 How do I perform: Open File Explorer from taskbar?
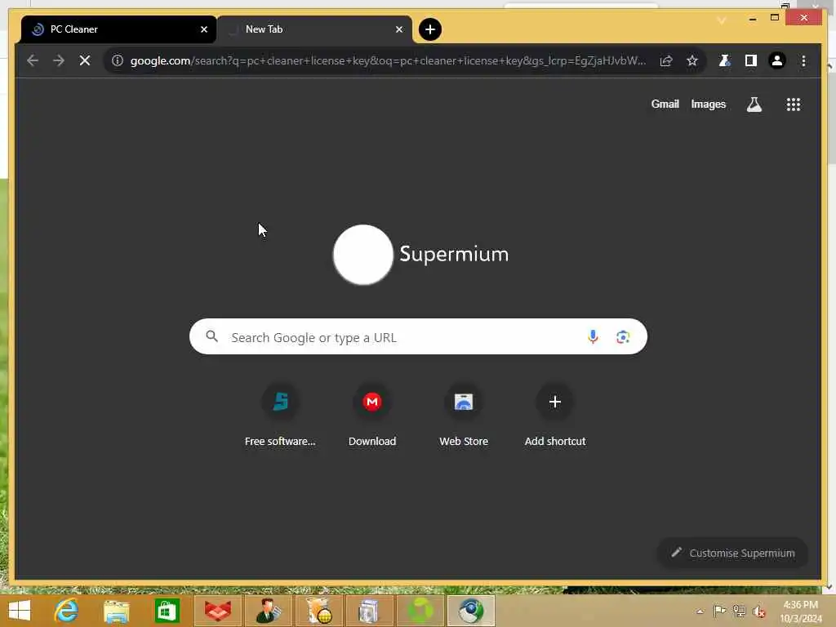(x=116, y=611)
